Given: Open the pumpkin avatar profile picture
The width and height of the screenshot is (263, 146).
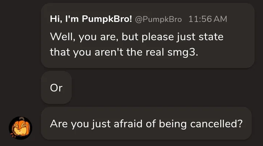Looking at the screenshot, I should 20,128.
